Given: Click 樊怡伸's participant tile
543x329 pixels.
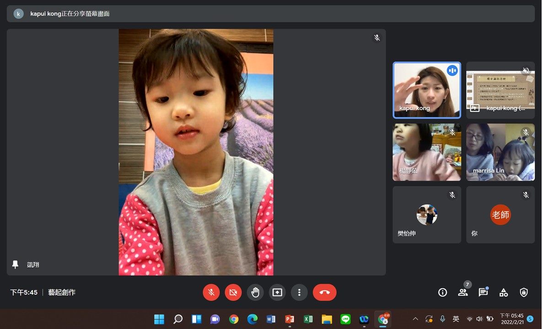Looking at the screenshot, I should coord(427,215).
